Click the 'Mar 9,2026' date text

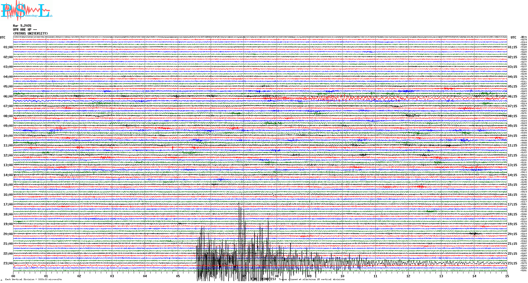click(22, 26)
